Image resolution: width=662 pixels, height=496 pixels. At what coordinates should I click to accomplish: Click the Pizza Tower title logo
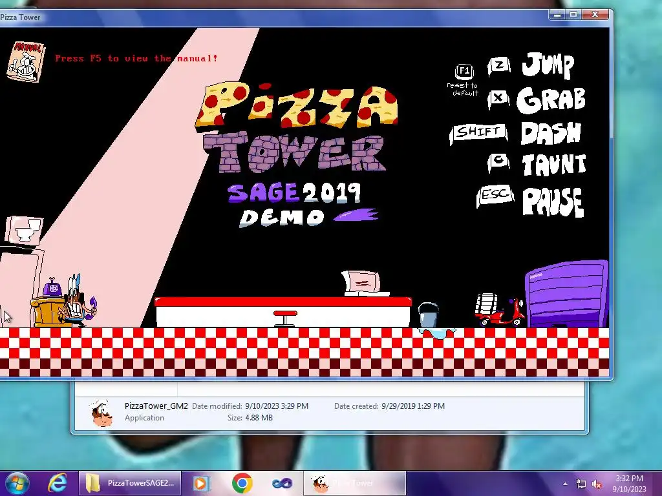(x=296, y=127)
